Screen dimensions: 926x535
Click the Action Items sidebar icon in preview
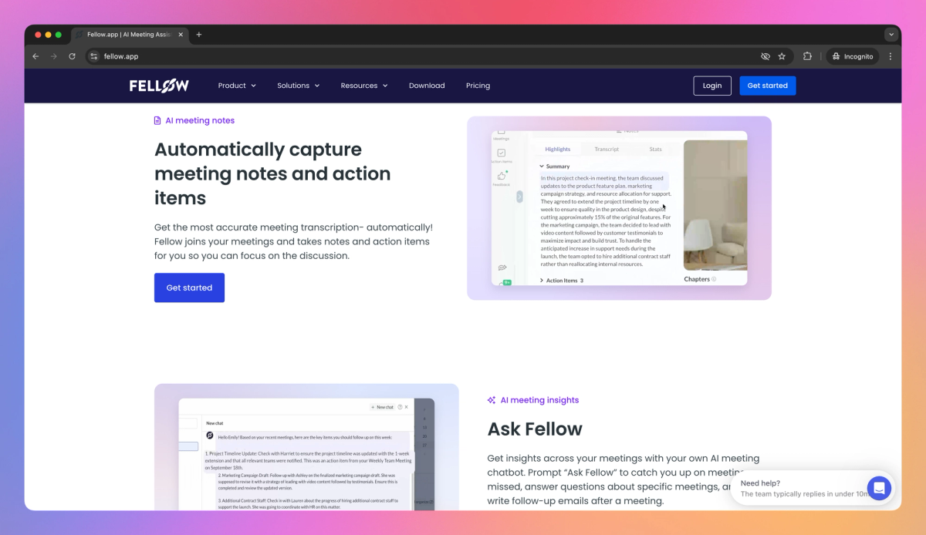tap(501, 154)
